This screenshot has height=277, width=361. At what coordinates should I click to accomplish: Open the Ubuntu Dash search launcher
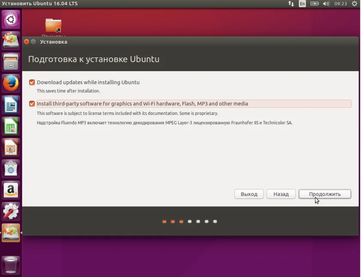coord(11,19)
